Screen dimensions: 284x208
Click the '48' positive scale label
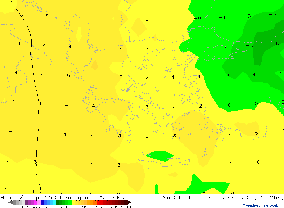123,207
